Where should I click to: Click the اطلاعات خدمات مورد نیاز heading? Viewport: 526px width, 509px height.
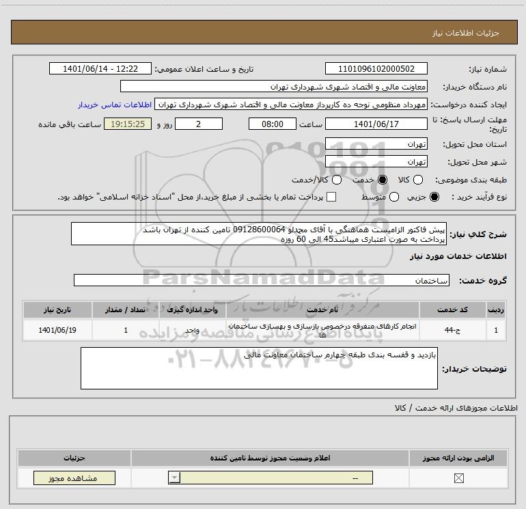tap(458, 256)
